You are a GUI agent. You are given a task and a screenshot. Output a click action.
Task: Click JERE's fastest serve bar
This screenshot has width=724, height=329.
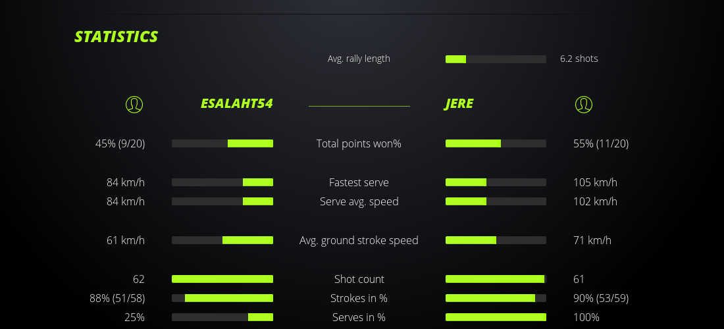(x=496, y=182)
